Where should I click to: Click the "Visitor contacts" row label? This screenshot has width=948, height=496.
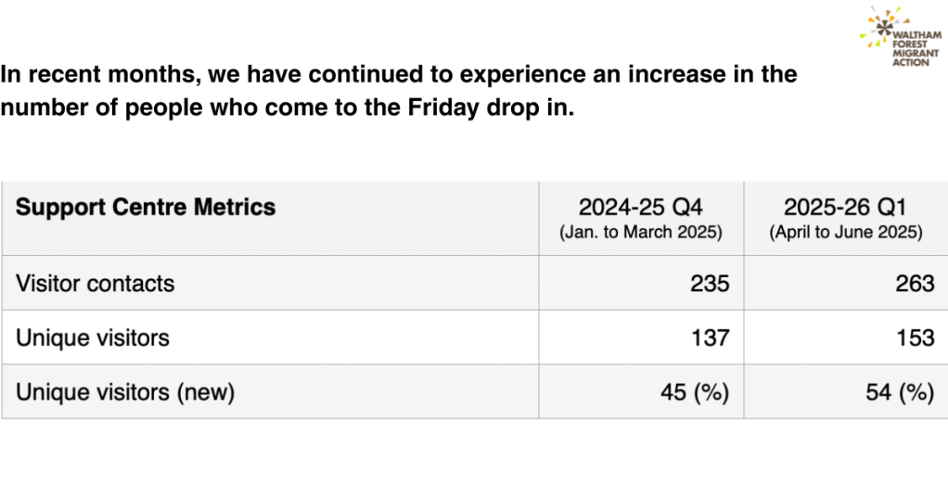[95, 283]
